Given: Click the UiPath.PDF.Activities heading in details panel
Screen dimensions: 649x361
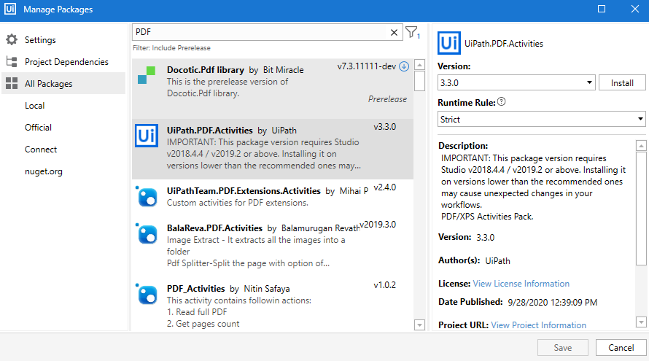Looking at the screenshot, I should [x=504, y=44].
